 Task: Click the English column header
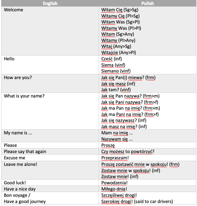50,3
